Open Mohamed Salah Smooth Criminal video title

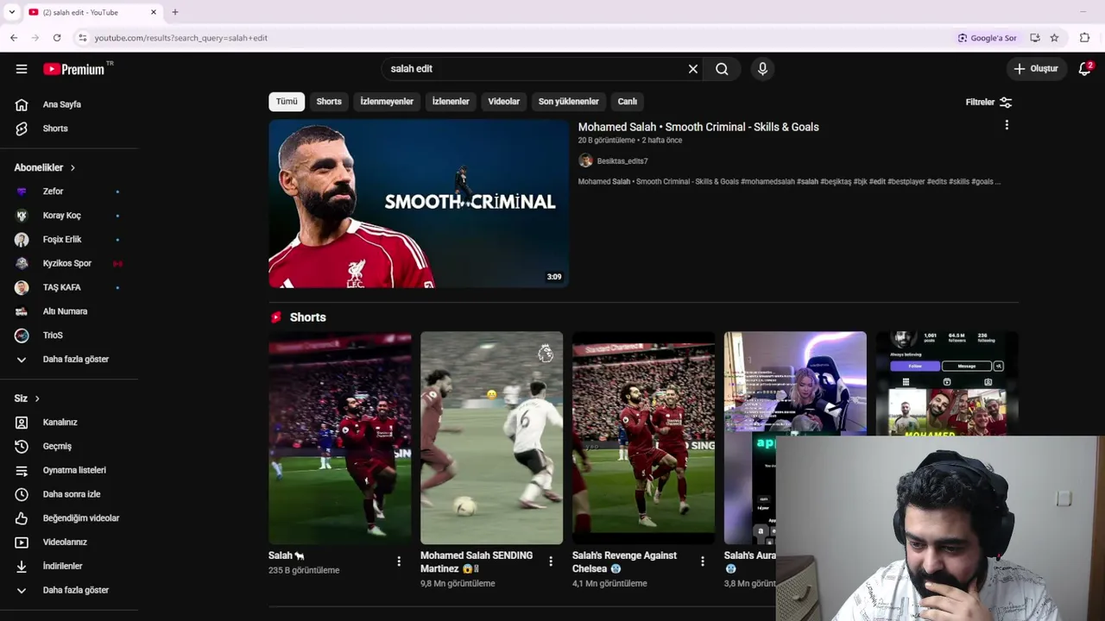[x=698, y=127]
